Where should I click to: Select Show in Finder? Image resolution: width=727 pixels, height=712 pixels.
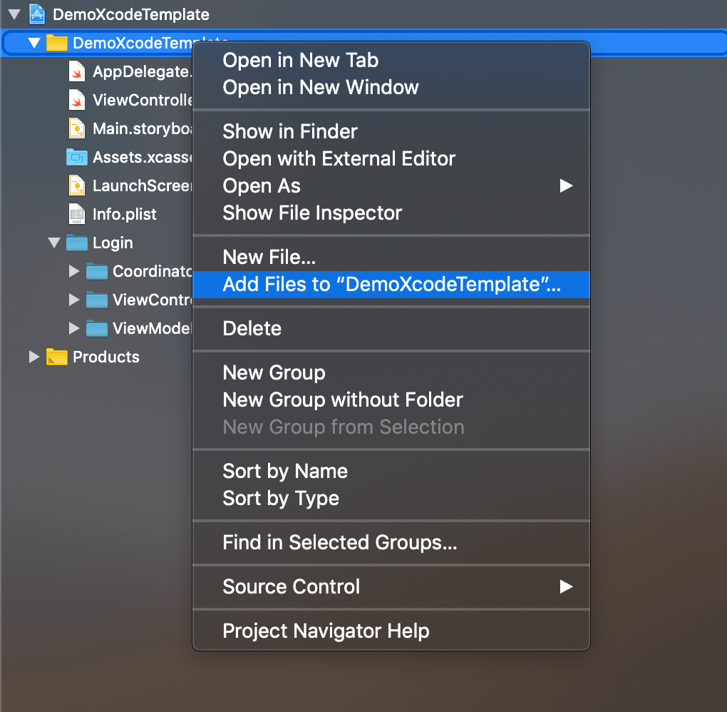(391, 131)
